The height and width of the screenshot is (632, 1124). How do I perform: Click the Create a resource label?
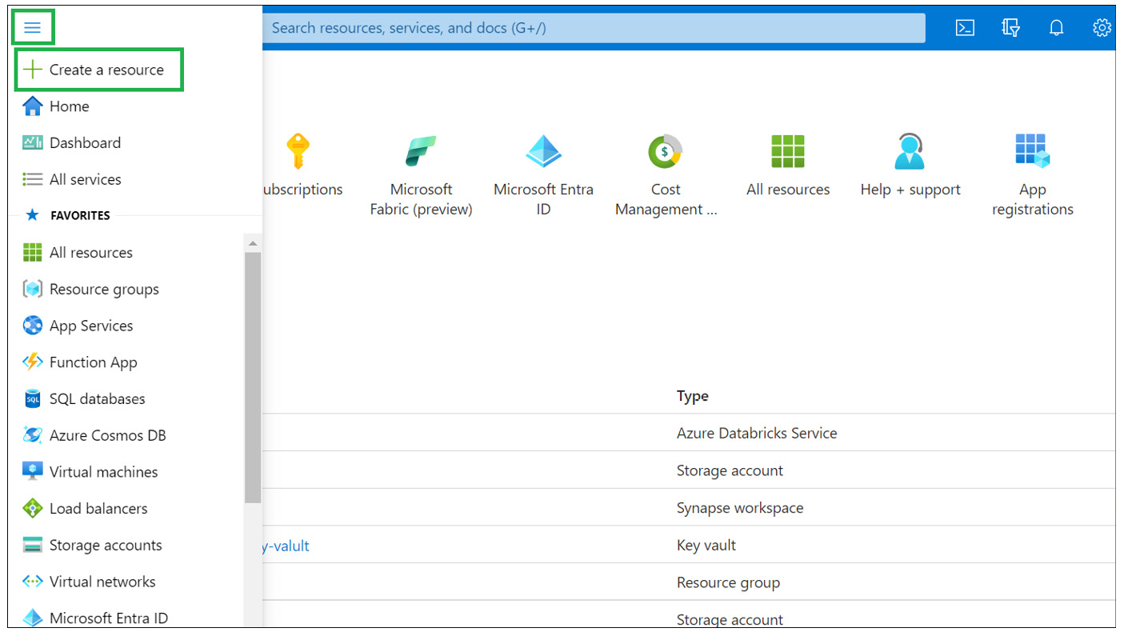click(x=106, y=70)
